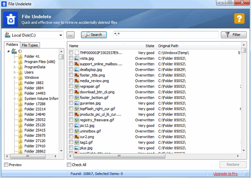Open the Upgrade to Pro link
This screenshot has height=178, width=251.
[225, 174]
